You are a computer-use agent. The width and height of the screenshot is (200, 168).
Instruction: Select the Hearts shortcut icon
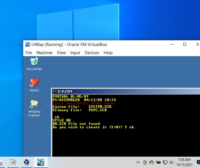pyautogui.click(x=34, y=85)
